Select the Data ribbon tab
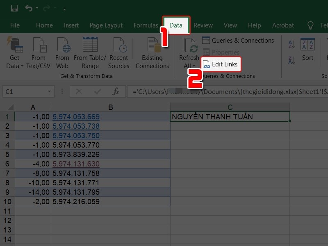328x246 pixels. [x=176, y=25]
